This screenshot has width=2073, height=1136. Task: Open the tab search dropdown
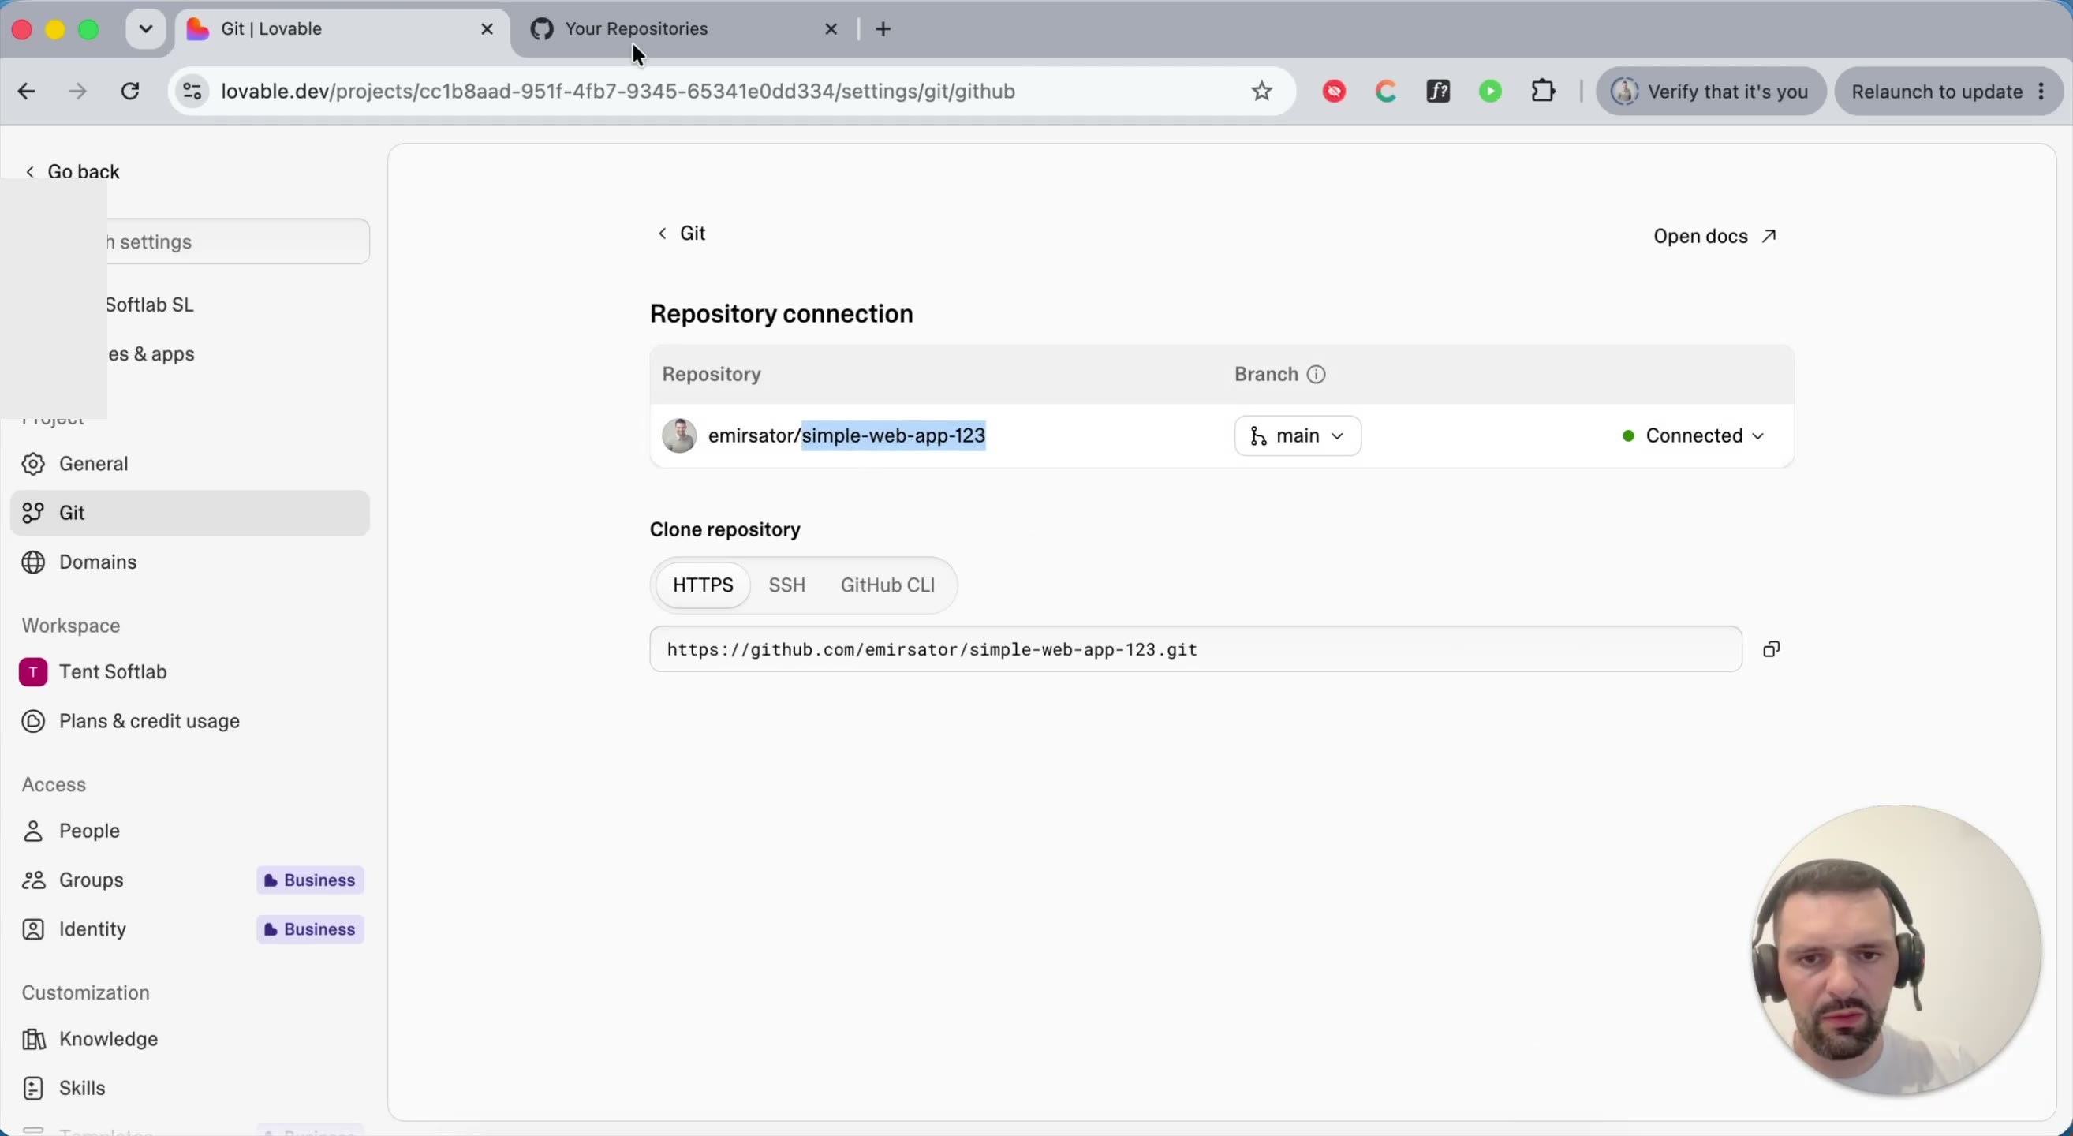click(146, 29)
